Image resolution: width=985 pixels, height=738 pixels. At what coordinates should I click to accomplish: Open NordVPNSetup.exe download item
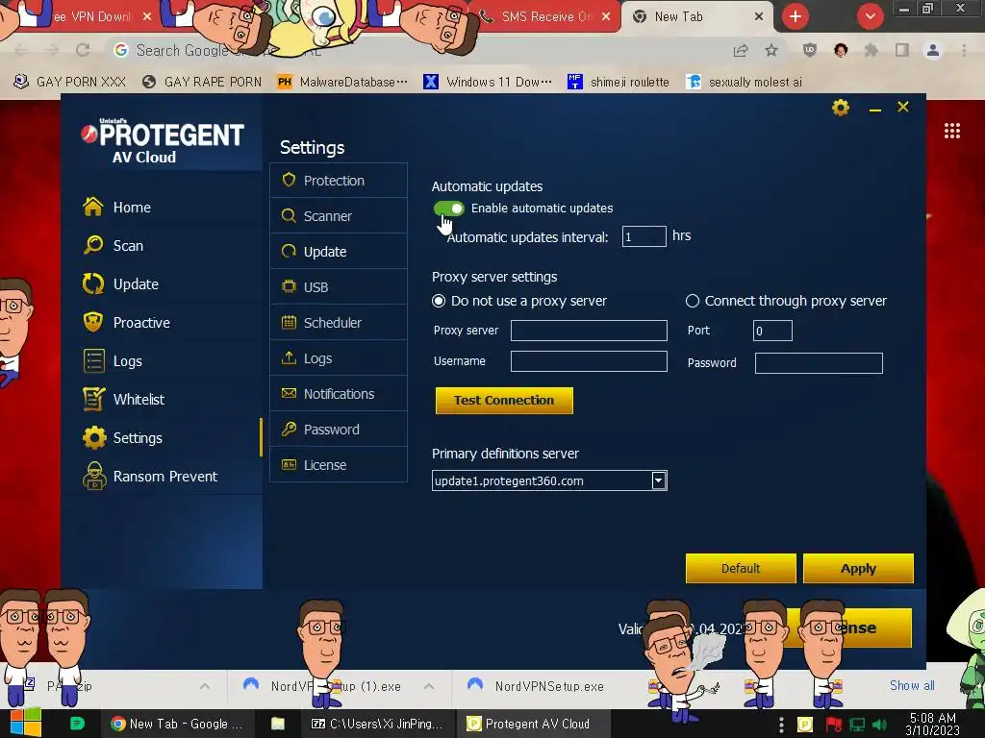point(539,686)
